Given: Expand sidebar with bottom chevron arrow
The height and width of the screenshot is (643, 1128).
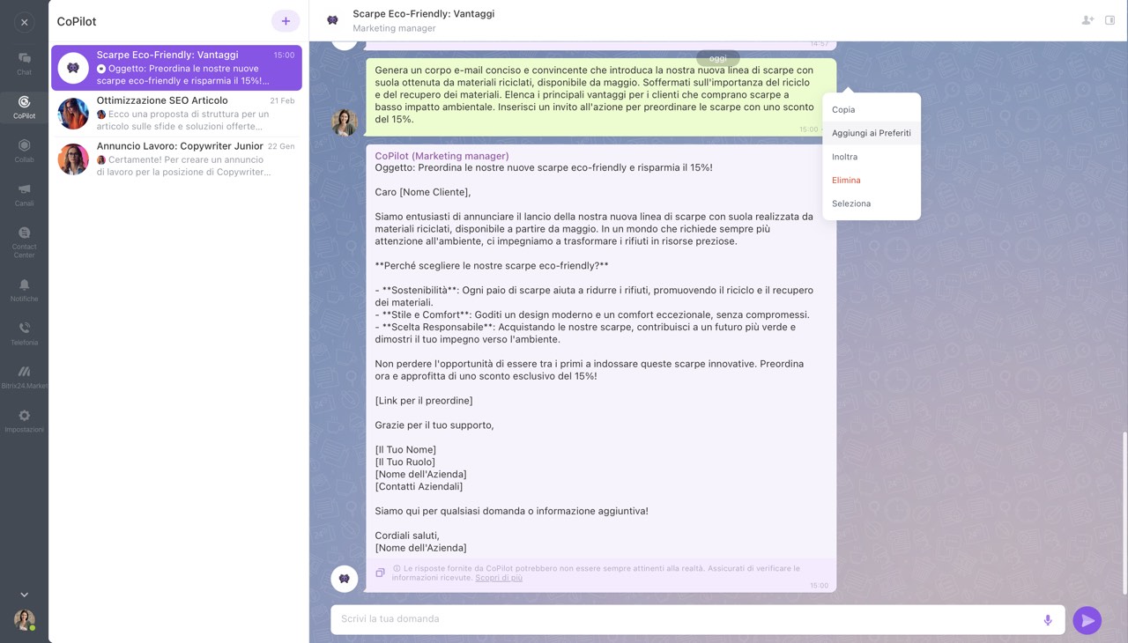Looking at the screenshot, I should [24, 595].
